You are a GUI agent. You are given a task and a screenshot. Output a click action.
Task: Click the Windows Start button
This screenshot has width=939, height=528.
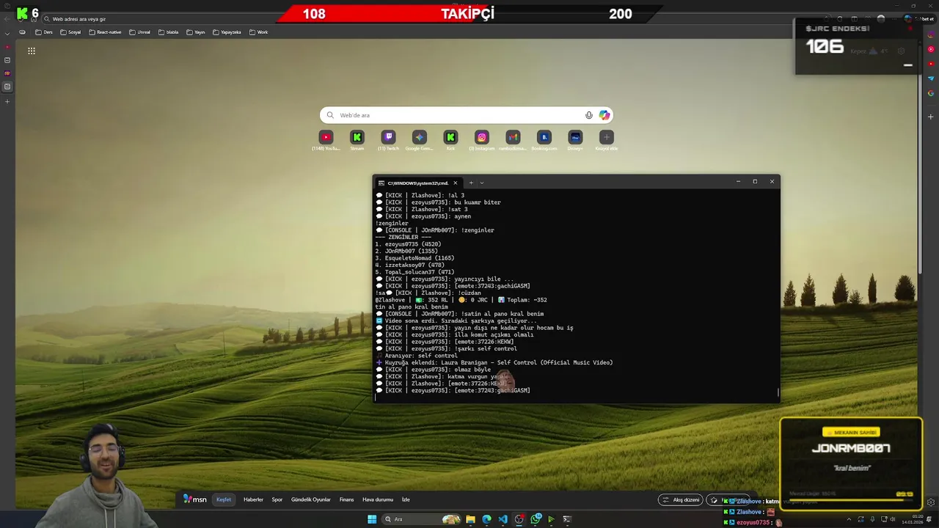[372, 519]
